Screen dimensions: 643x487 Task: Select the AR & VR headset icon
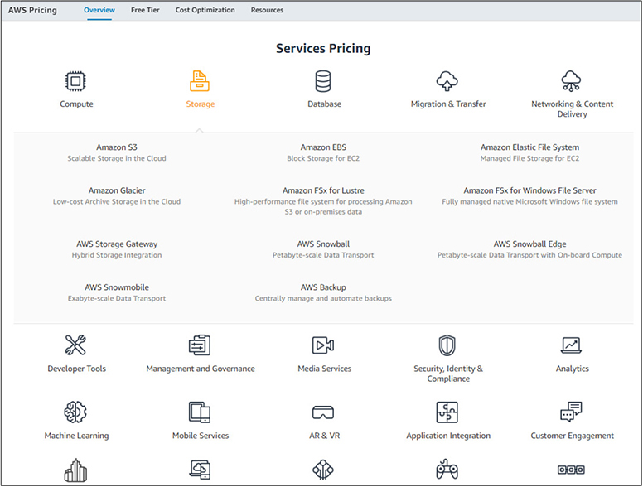coord(323,412)
